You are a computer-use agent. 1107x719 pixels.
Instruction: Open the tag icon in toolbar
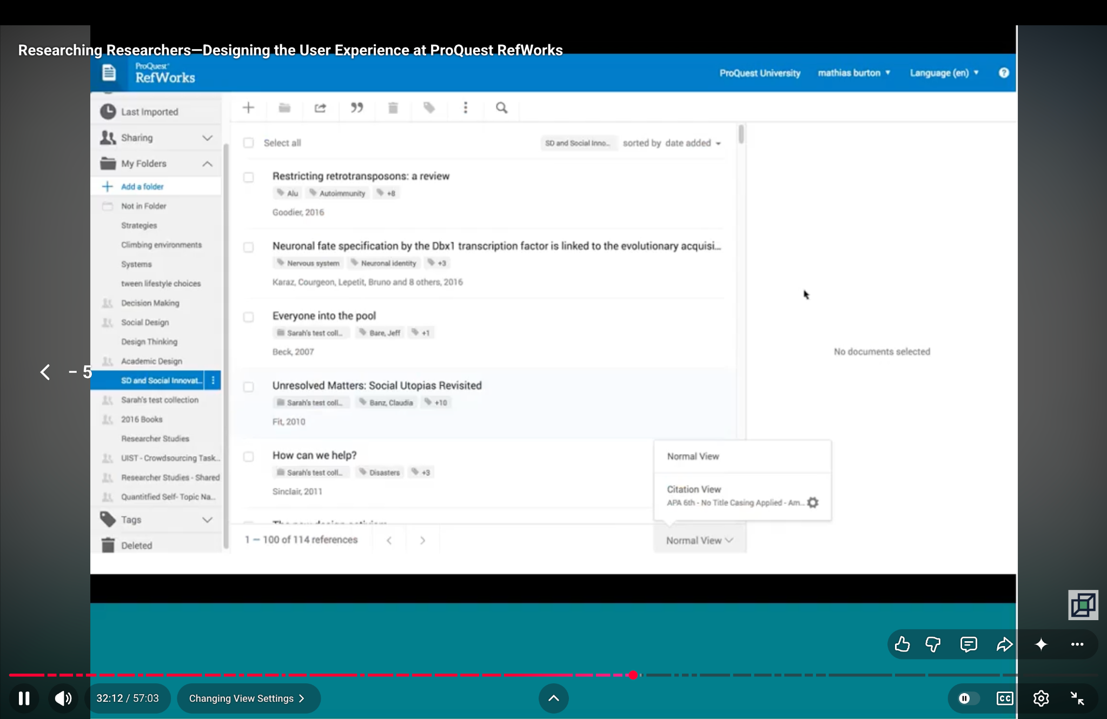click(x=429, y=107)
